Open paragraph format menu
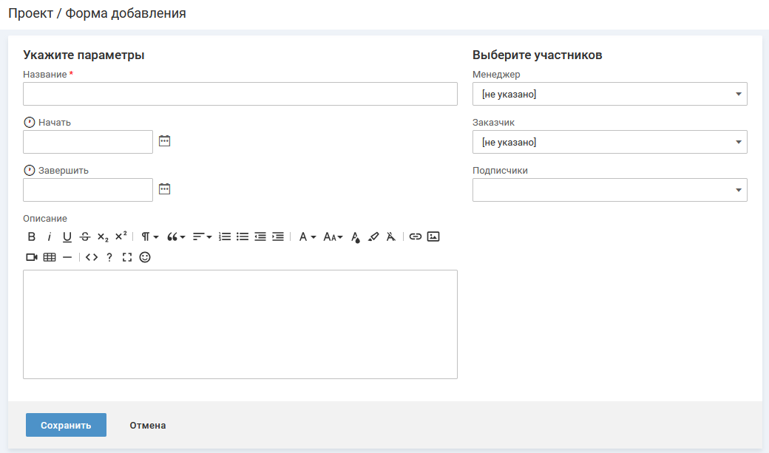This screenshot has height=453, width=769. pos(149,236)
